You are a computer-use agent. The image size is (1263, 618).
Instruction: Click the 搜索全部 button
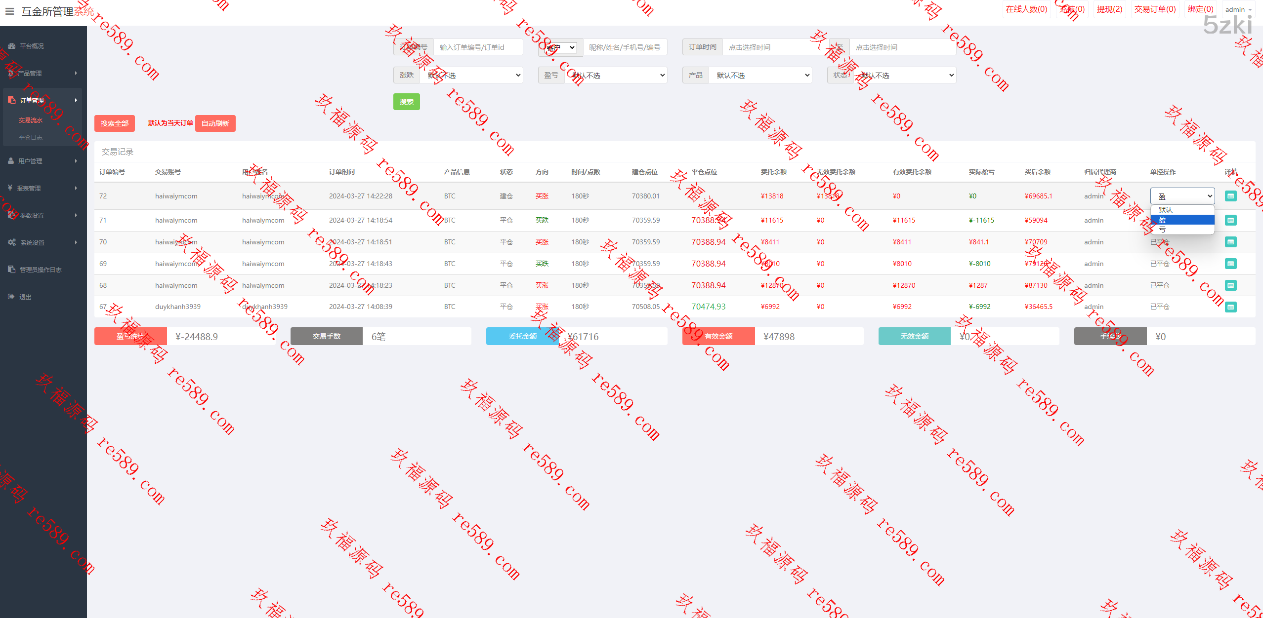(114, 123)
